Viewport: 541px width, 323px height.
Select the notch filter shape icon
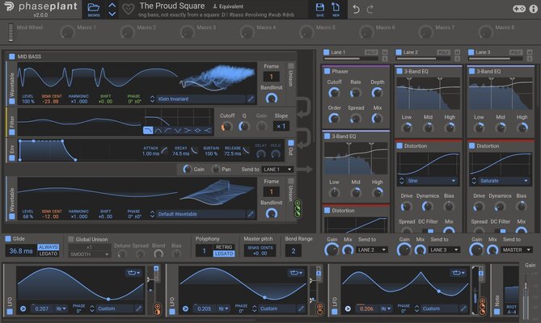tap(178, 131)
